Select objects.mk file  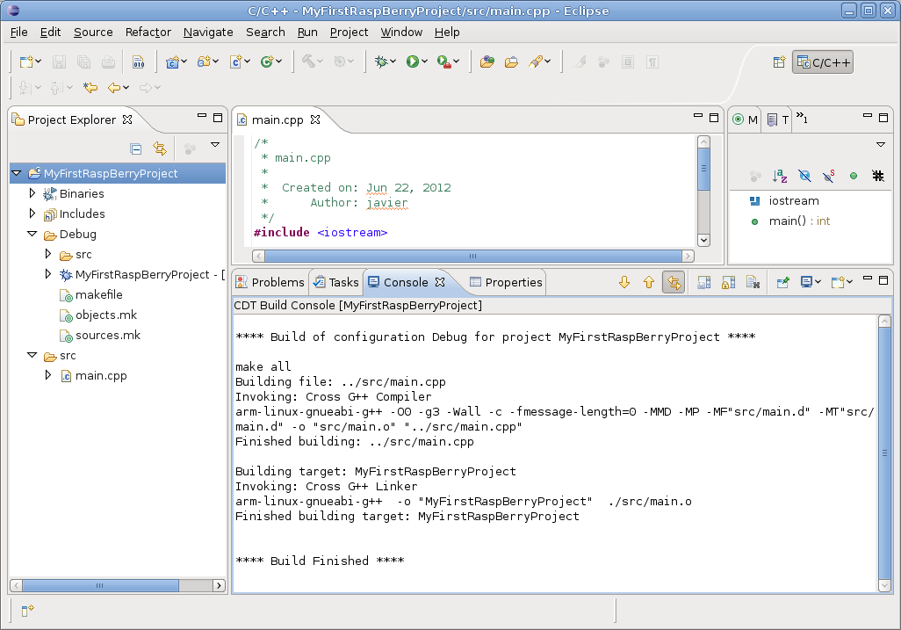[x=106, y=315]
